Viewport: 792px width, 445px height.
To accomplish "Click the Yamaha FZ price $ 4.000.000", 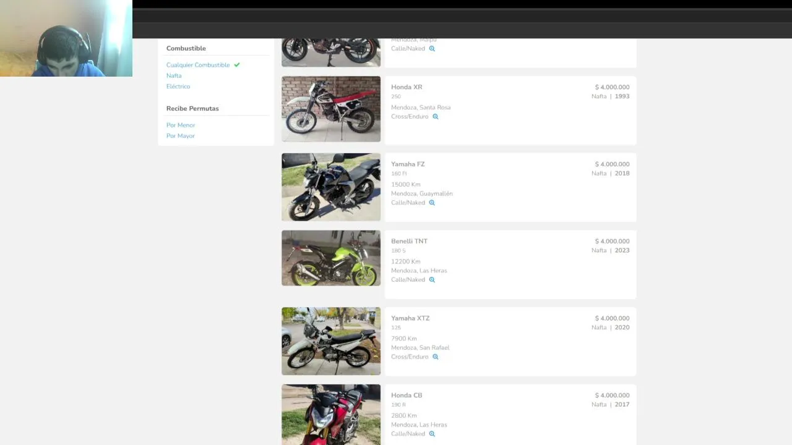I will pyautogui.click(x=612, y=164).
